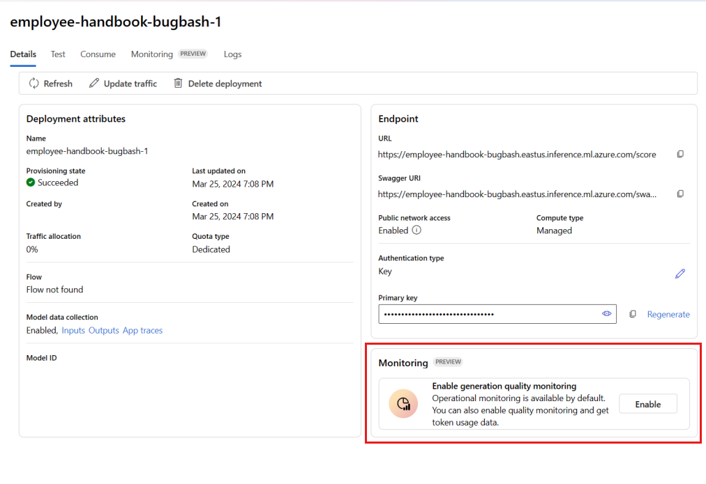Screen dimensions: 706x484
Task: Click the Public network access info icon
Action: tap(416, 230)
